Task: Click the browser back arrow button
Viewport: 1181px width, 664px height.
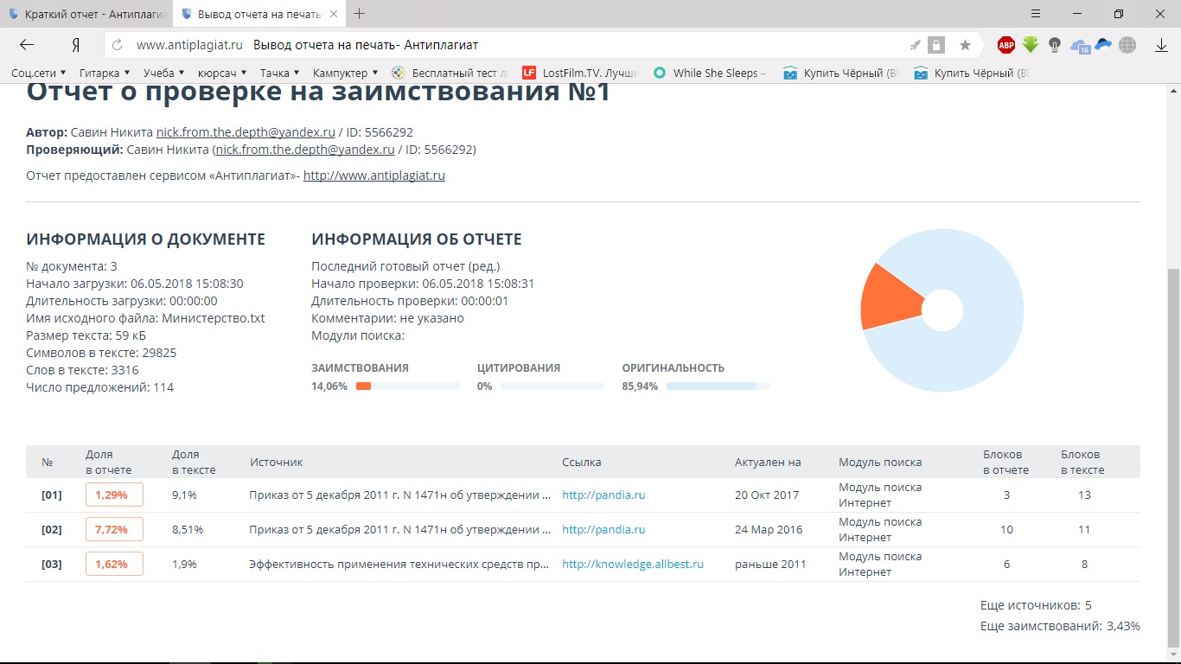Action: [x=27, y=45]
